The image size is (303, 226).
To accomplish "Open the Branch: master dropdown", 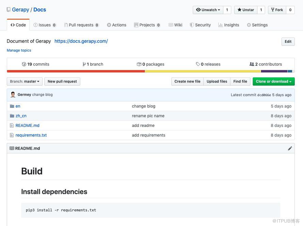I will tap(25, 81).
